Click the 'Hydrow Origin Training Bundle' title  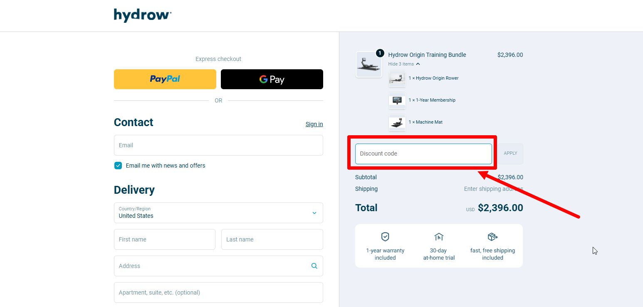pos(427,55)
